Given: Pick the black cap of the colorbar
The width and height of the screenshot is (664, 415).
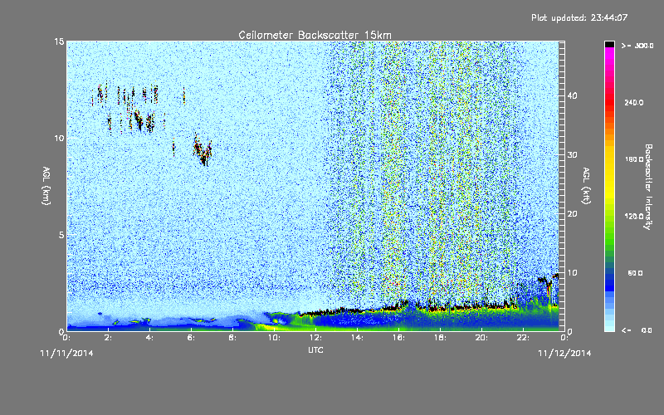Looking at the screenshot, I should pos(609,44).
